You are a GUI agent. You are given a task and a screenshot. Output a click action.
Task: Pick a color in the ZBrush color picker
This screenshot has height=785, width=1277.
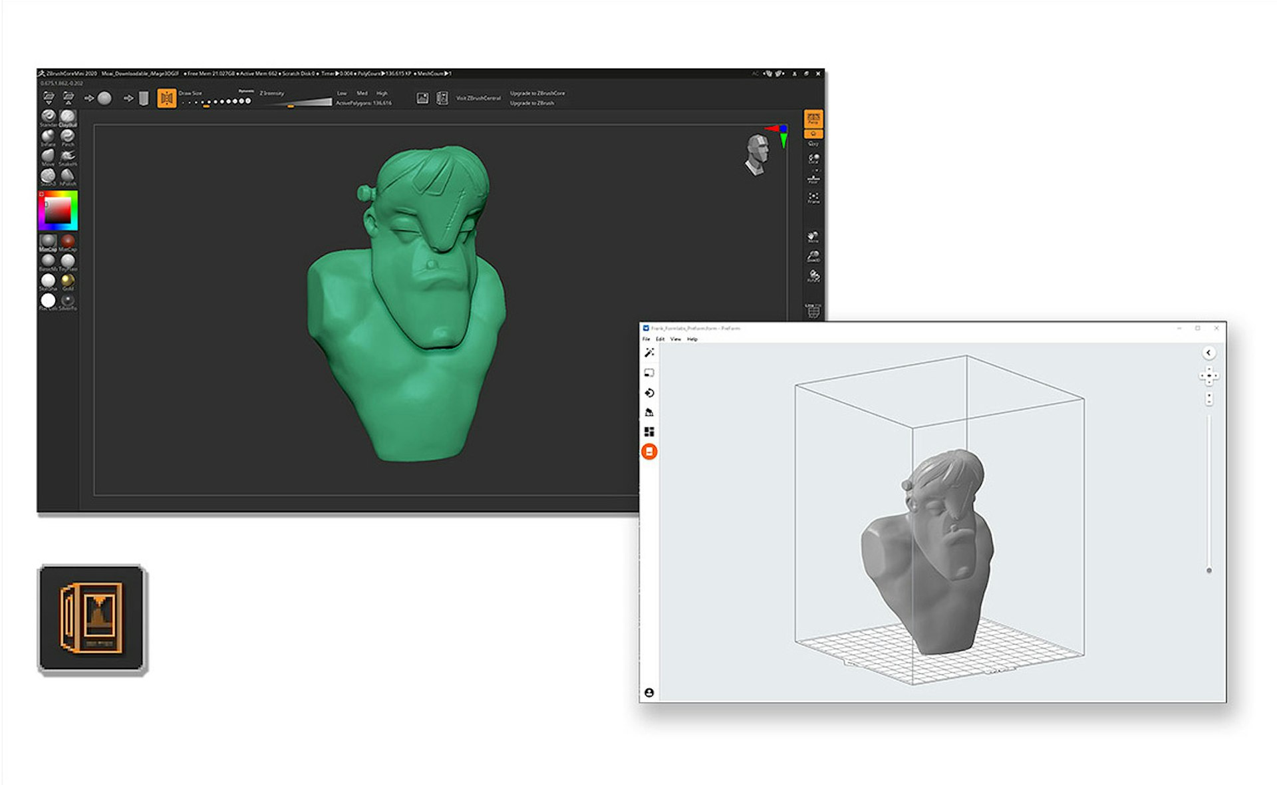point(58,210)
